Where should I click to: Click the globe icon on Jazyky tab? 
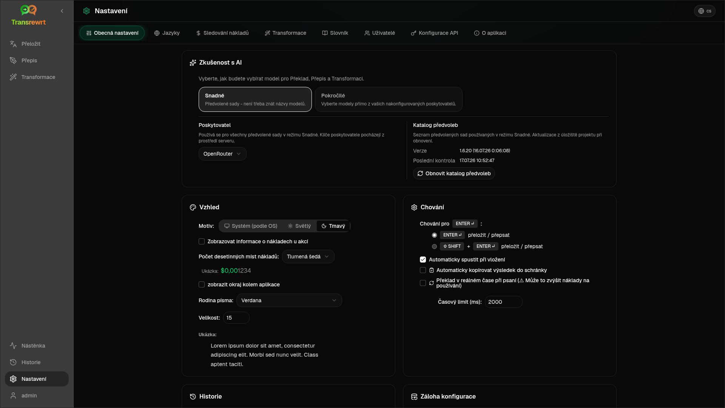point(157,33)
